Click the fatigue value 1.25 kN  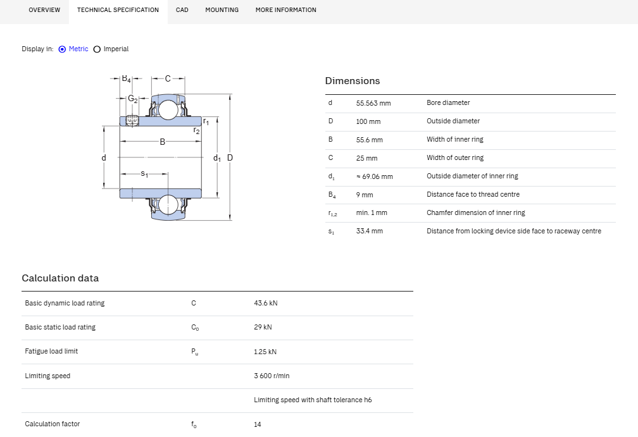coord(265,352)
